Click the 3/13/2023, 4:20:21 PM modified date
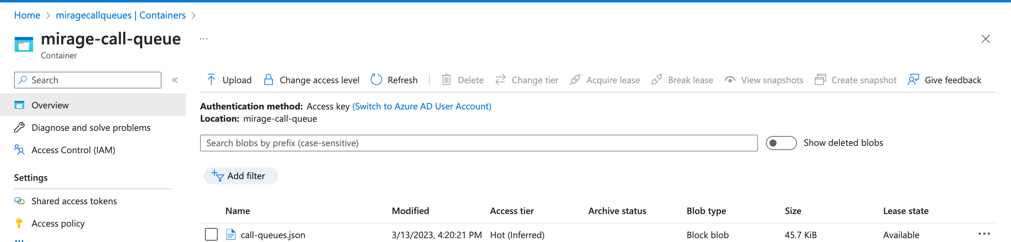 437,235
